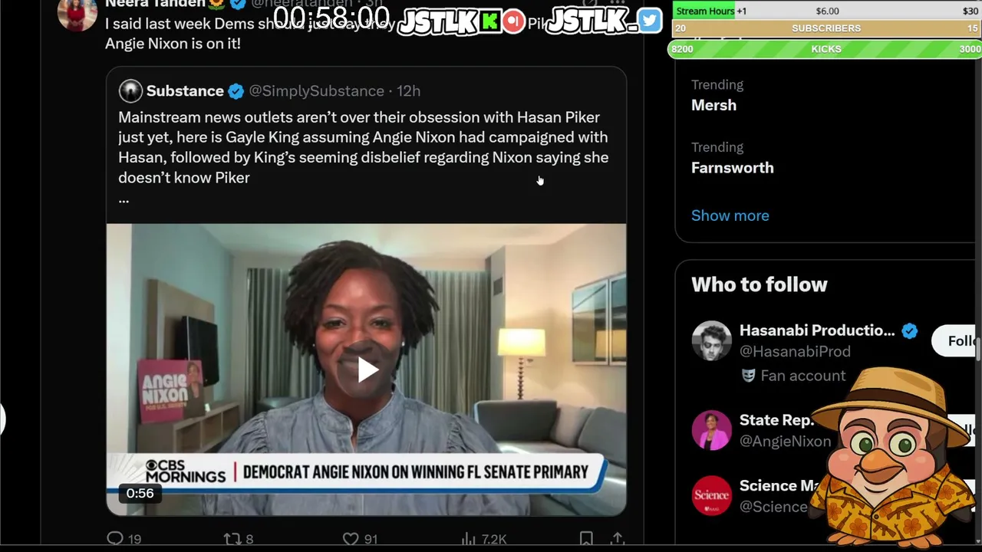Open the Substance display name link
The height and width of the screenshot is (552, 982).
[185, 91]
